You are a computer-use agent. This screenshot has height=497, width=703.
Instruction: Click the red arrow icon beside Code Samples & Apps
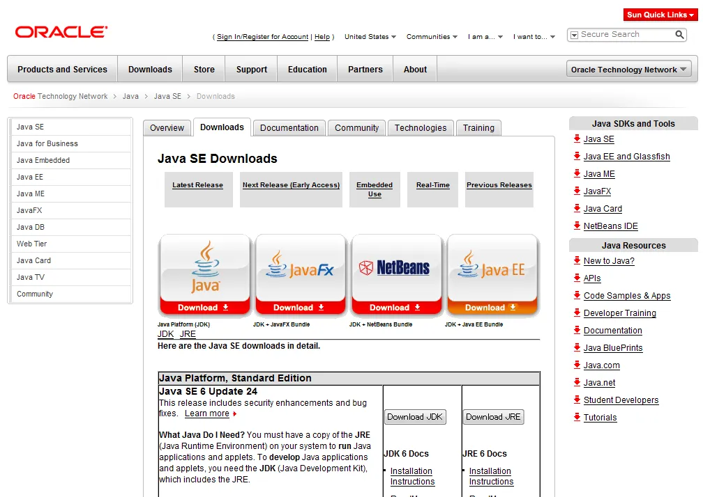[577, 295]
